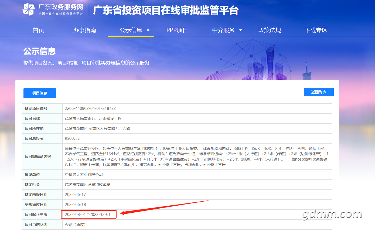Click the 广东省投资项目在线审批监管平台 heading
Image resolution: width=375 pixels, height=231 pixels.
click(x=166, y=10)
